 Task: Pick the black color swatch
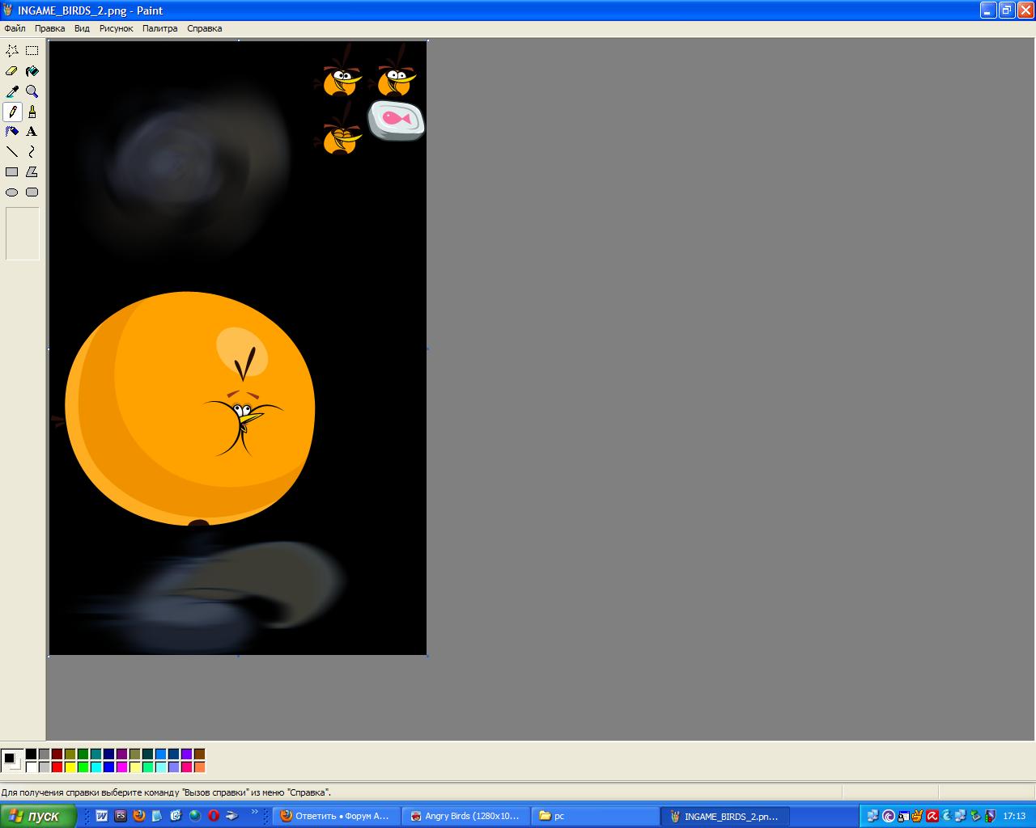(x=31, y=754)
